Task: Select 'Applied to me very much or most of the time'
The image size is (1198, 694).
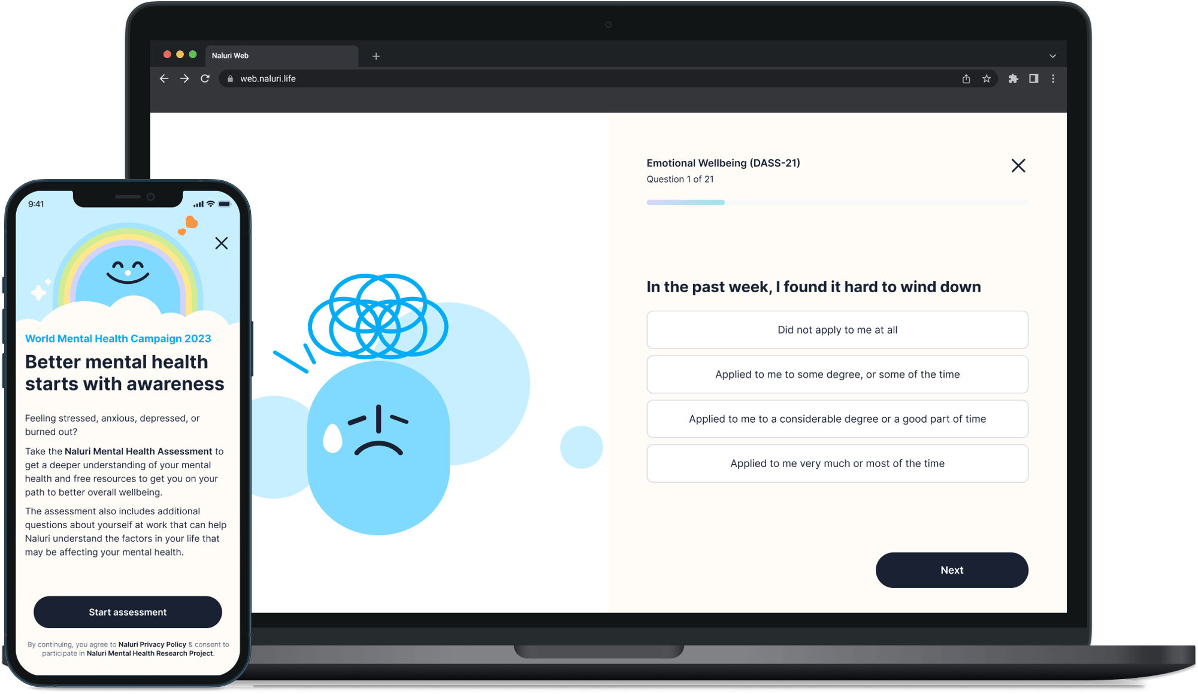Action: click(838, 463)
